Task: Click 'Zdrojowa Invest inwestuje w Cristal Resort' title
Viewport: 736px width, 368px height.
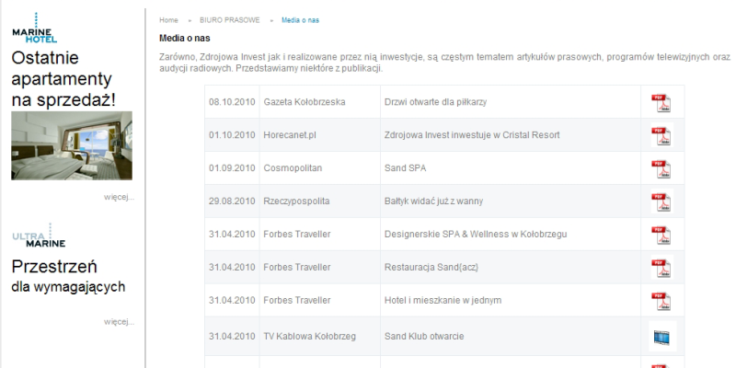Action: (471, 135)
